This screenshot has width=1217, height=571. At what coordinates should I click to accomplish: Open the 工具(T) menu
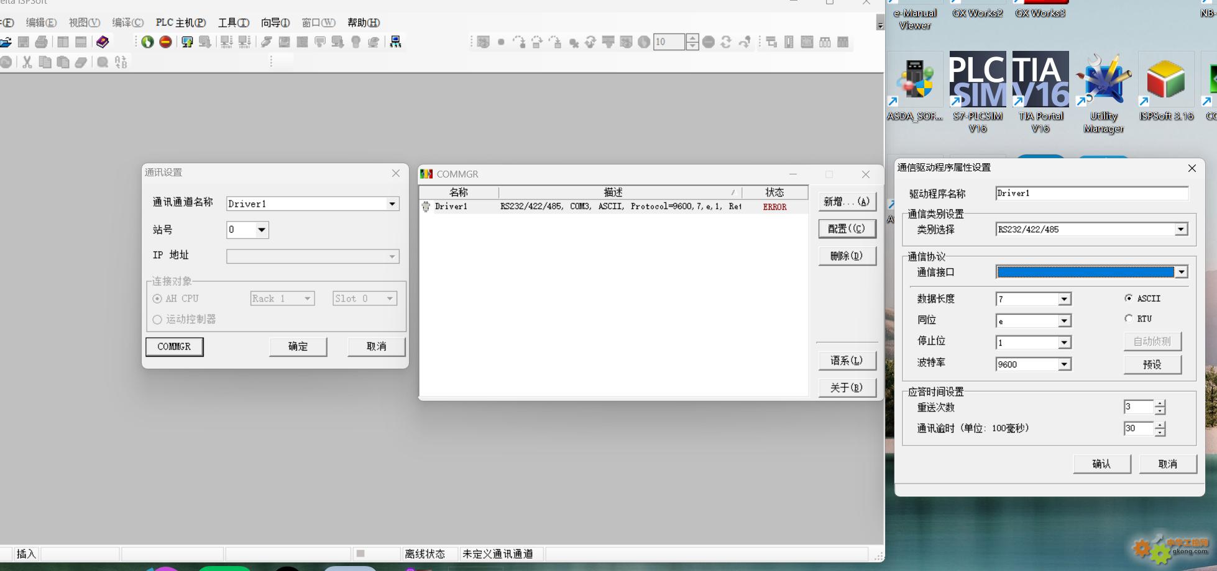233,23
